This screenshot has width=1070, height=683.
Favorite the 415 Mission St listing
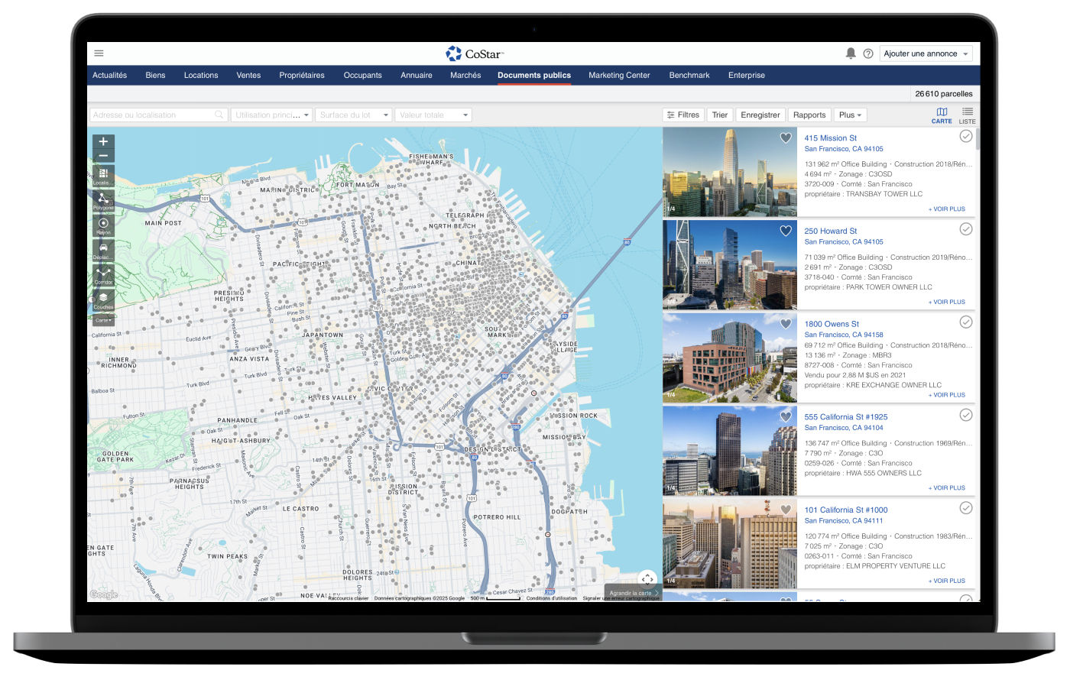coord(786,138)
